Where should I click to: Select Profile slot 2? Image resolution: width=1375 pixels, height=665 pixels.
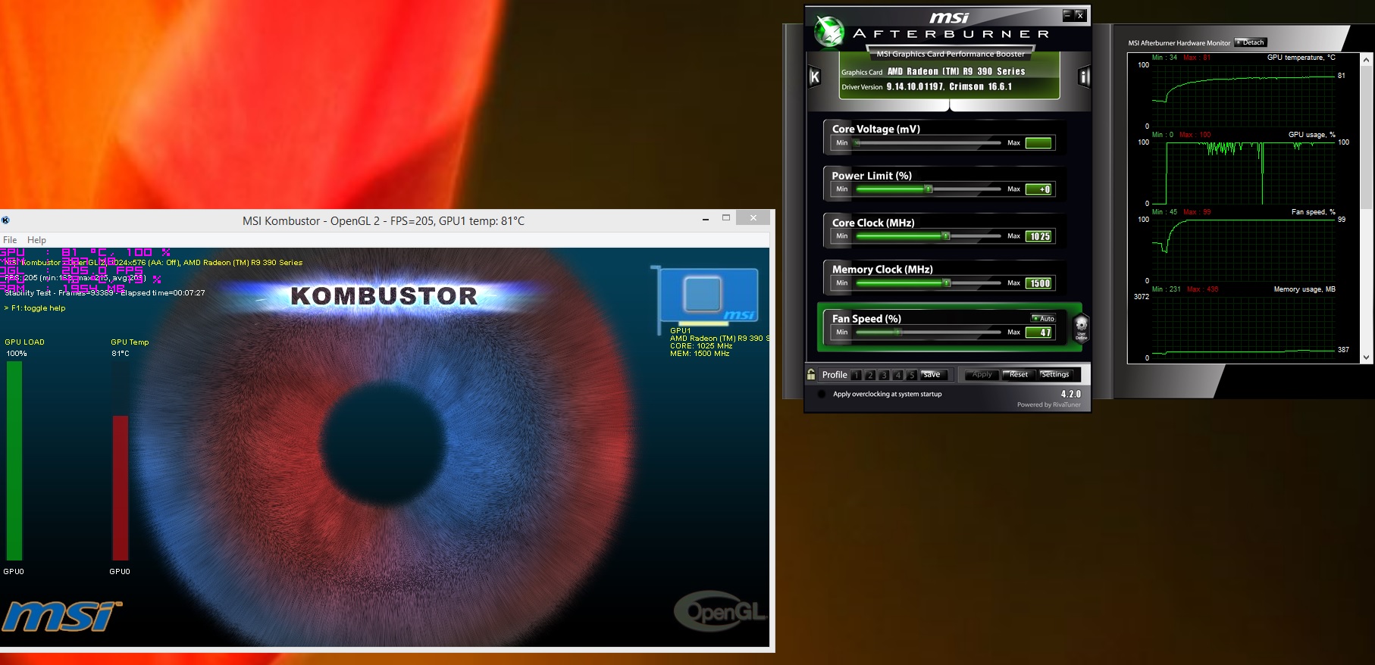tap(870, 375)
